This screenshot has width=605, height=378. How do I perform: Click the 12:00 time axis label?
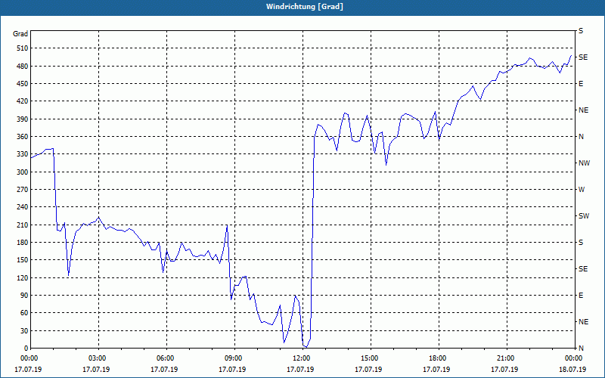point(302,358)
